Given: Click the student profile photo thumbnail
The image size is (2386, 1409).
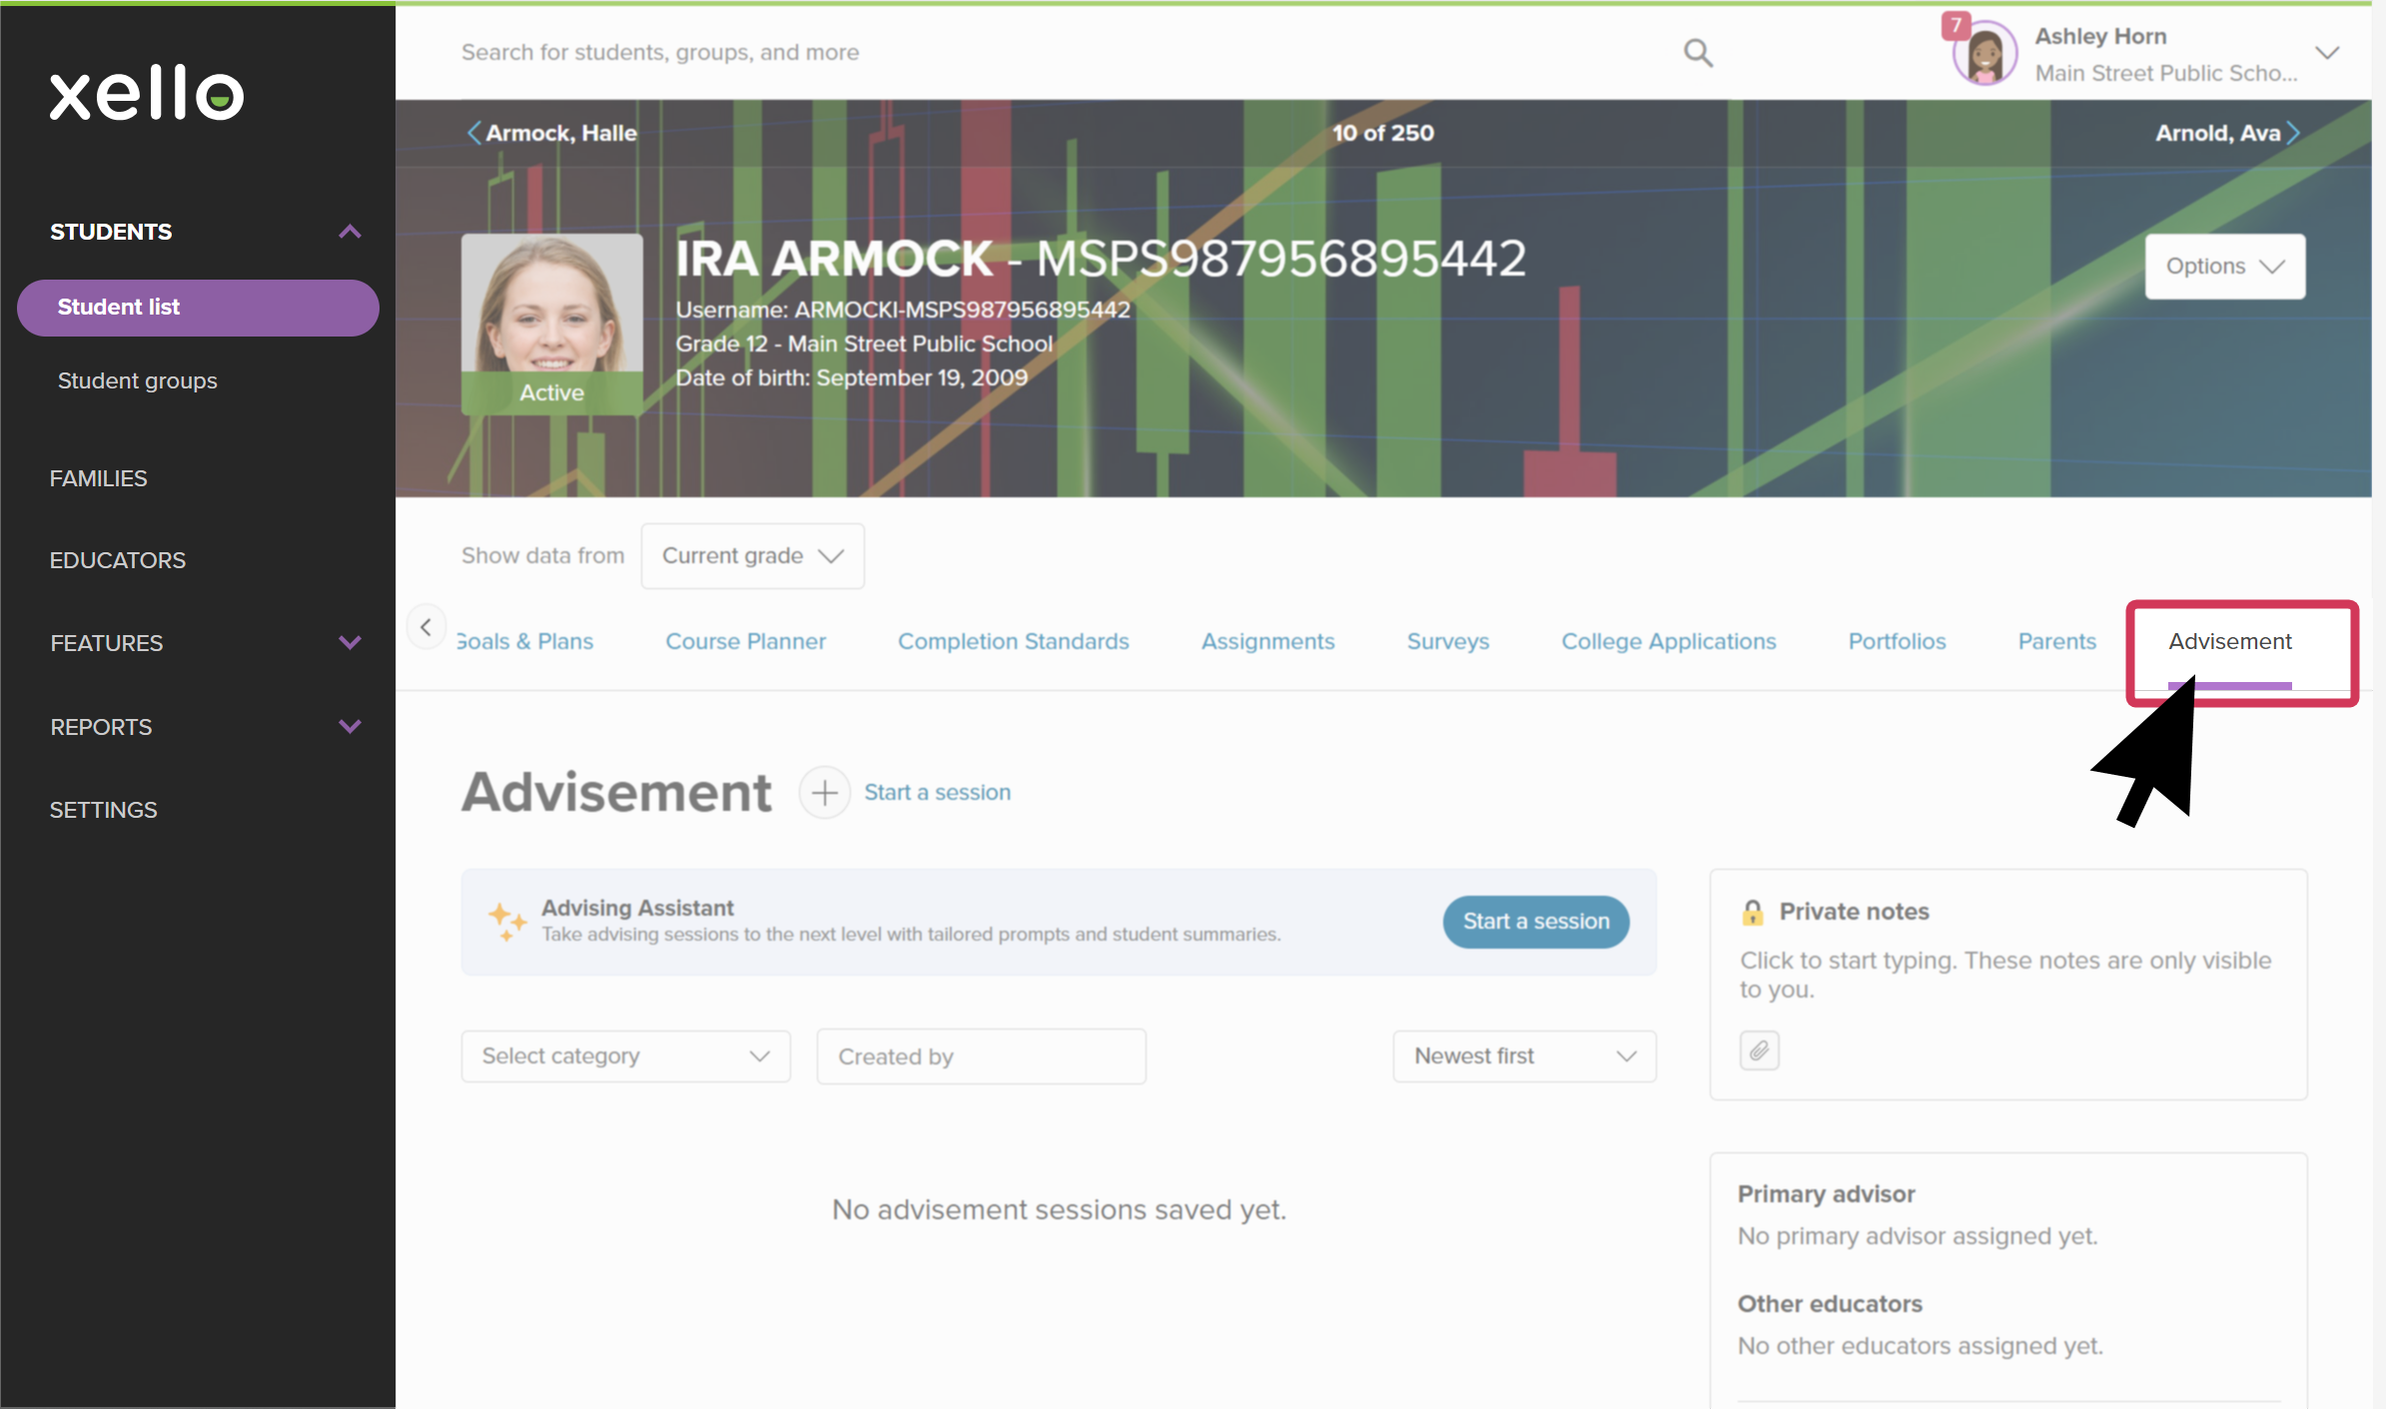Looking at the screenshot, I should [552, 324].
